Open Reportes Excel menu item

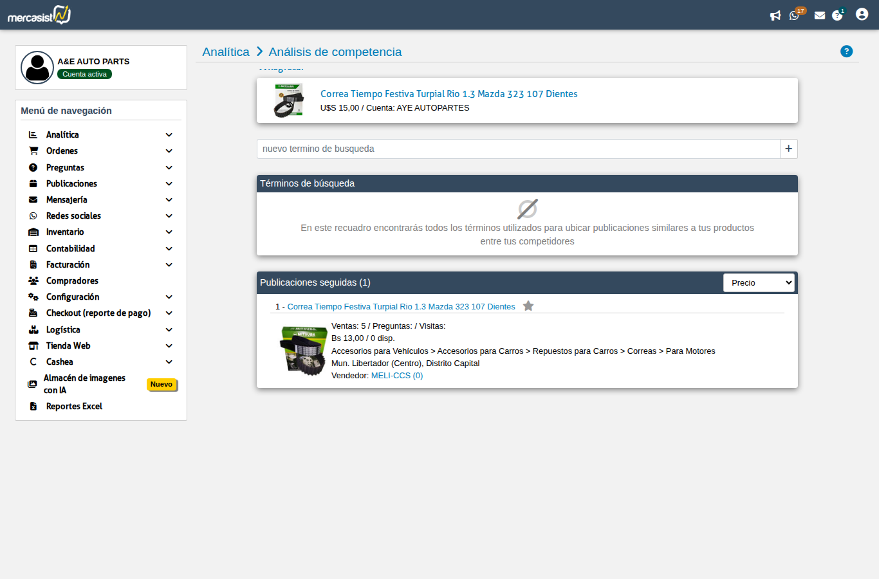(x=74, y=407)
